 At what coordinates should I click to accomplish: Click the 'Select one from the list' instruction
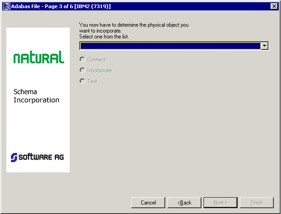pyautogui.click(x=104, y=36)
